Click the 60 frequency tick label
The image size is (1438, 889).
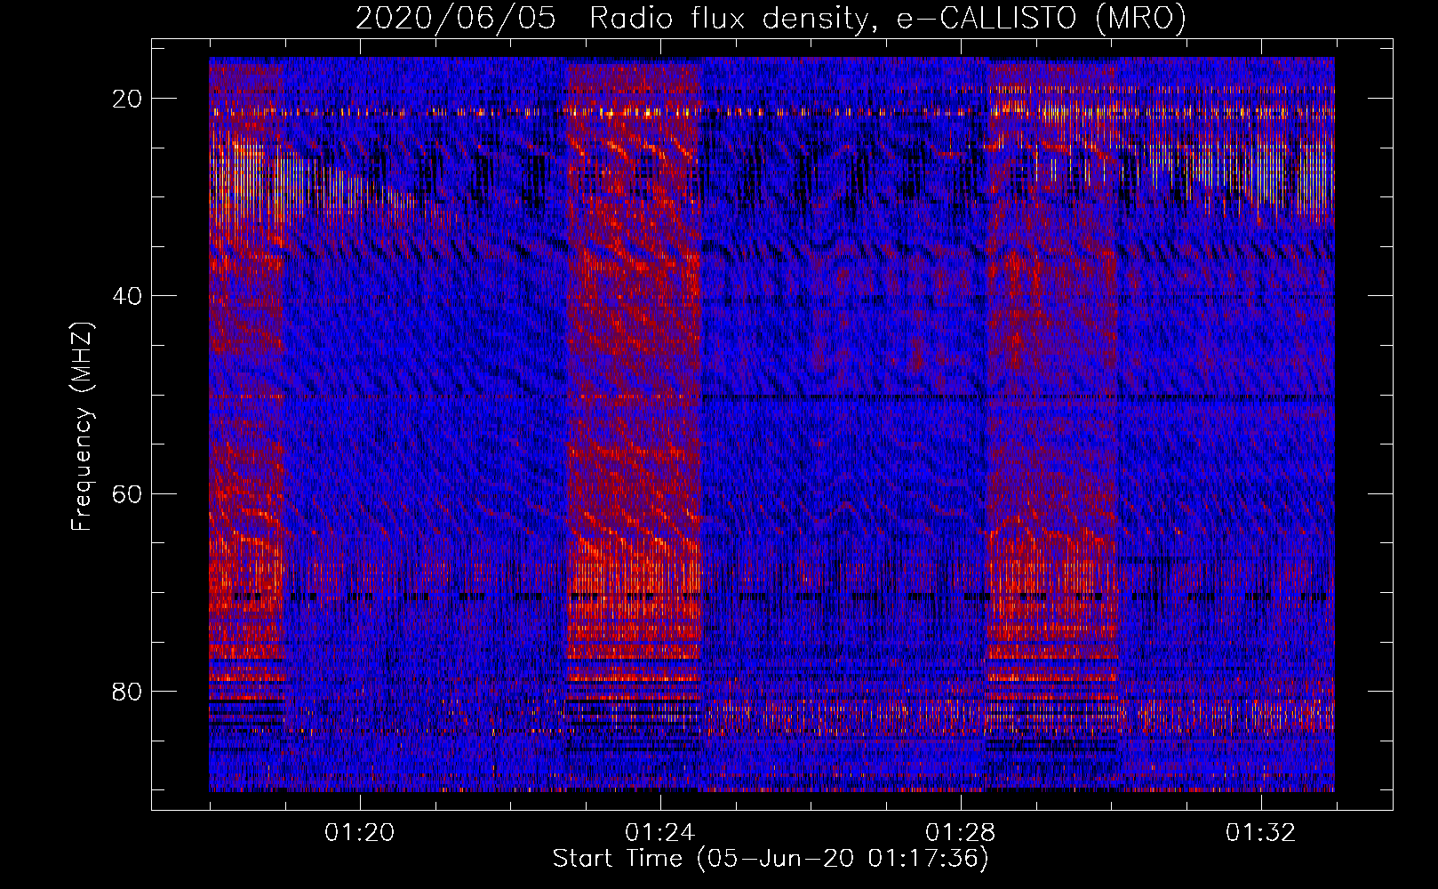coord(128,493)
